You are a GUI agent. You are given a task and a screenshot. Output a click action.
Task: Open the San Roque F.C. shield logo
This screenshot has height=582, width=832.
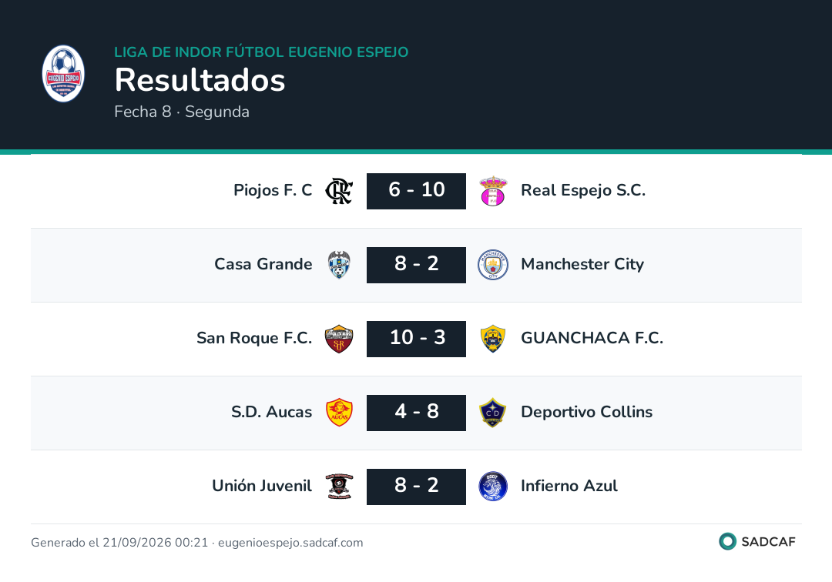(339, 339)
